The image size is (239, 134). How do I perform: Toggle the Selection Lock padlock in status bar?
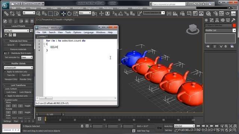pos(82,126)
